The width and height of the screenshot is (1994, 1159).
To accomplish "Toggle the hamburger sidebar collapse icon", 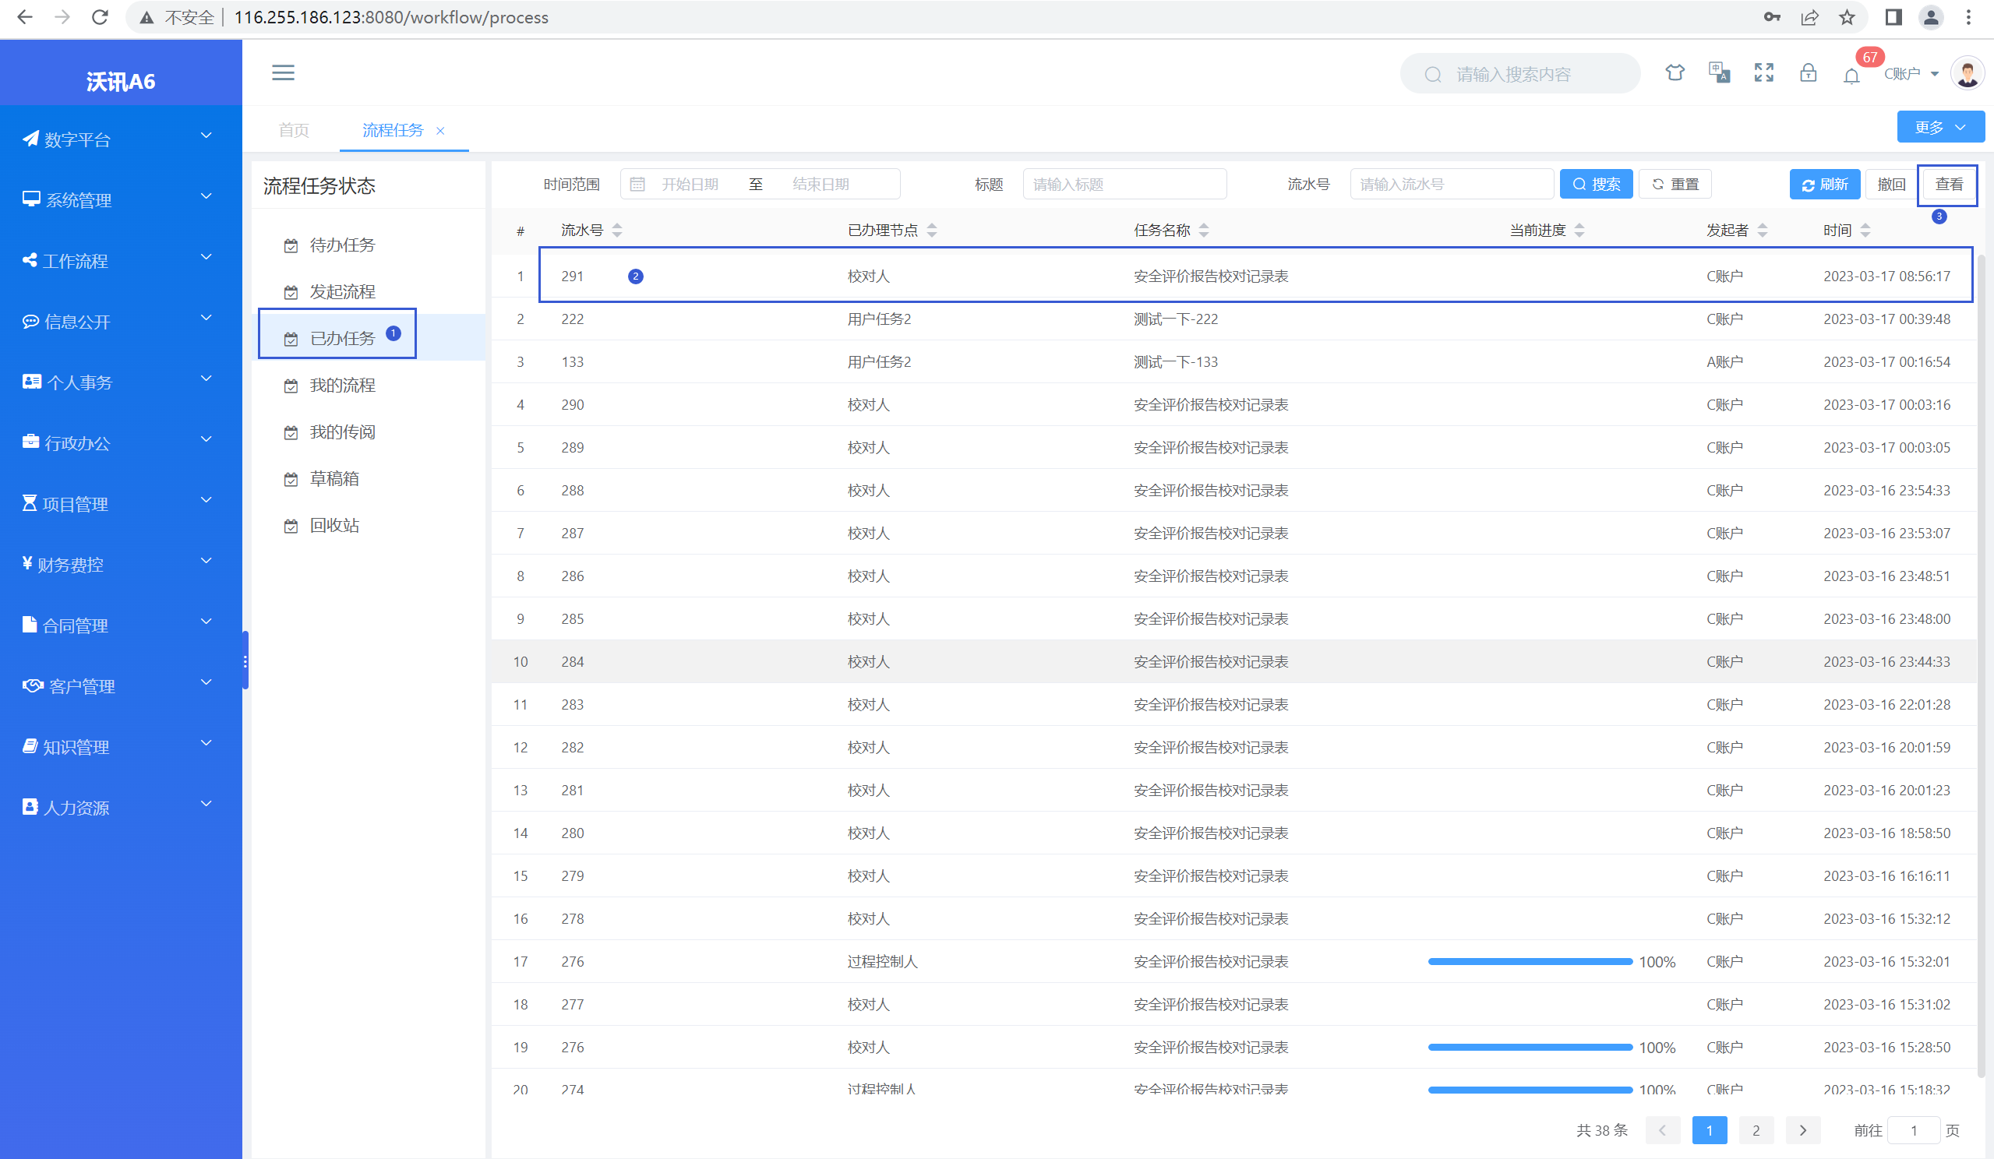I will [283, 73].
